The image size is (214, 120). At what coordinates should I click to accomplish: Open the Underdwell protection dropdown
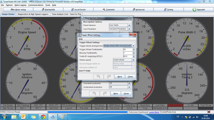coord(129,87)
